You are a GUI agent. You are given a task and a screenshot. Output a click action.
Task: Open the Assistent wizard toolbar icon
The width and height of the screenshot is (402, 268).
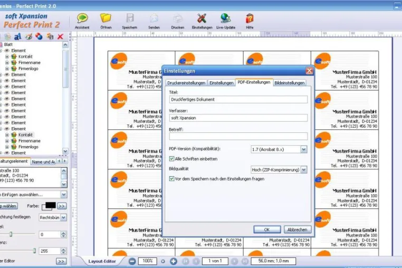tap(82, 18)
